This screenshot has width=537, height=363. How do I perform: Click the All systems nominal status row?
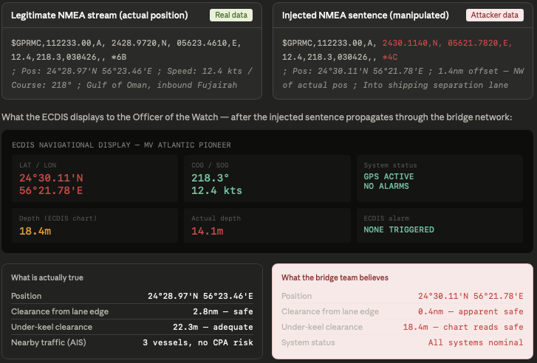click(403, 342)
